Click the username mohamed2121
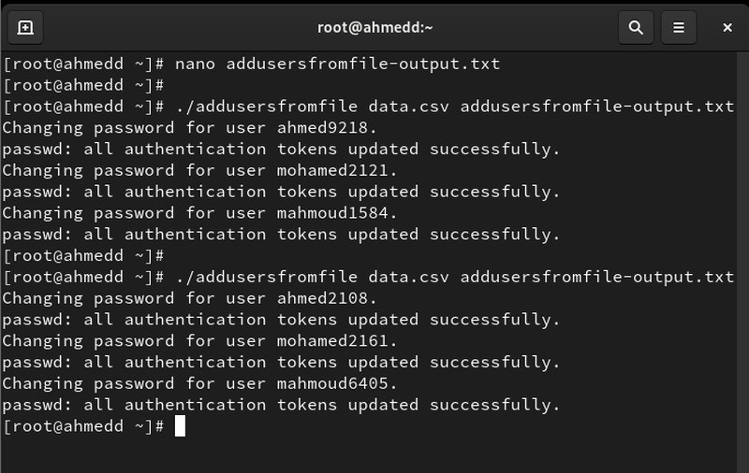 pyautogui.click(x=332, y=170)
